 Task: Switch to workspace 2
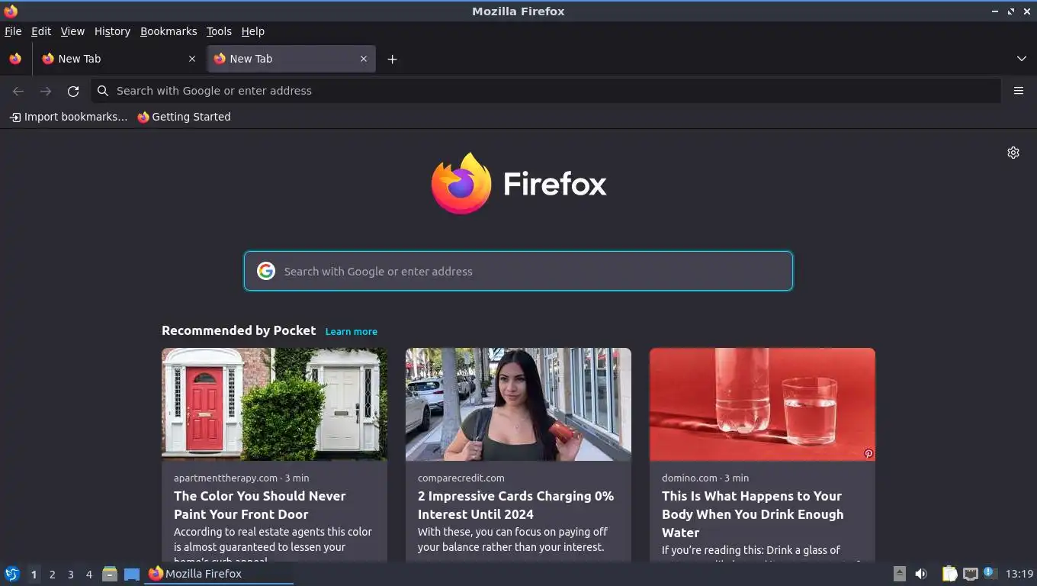click(52, 575)
